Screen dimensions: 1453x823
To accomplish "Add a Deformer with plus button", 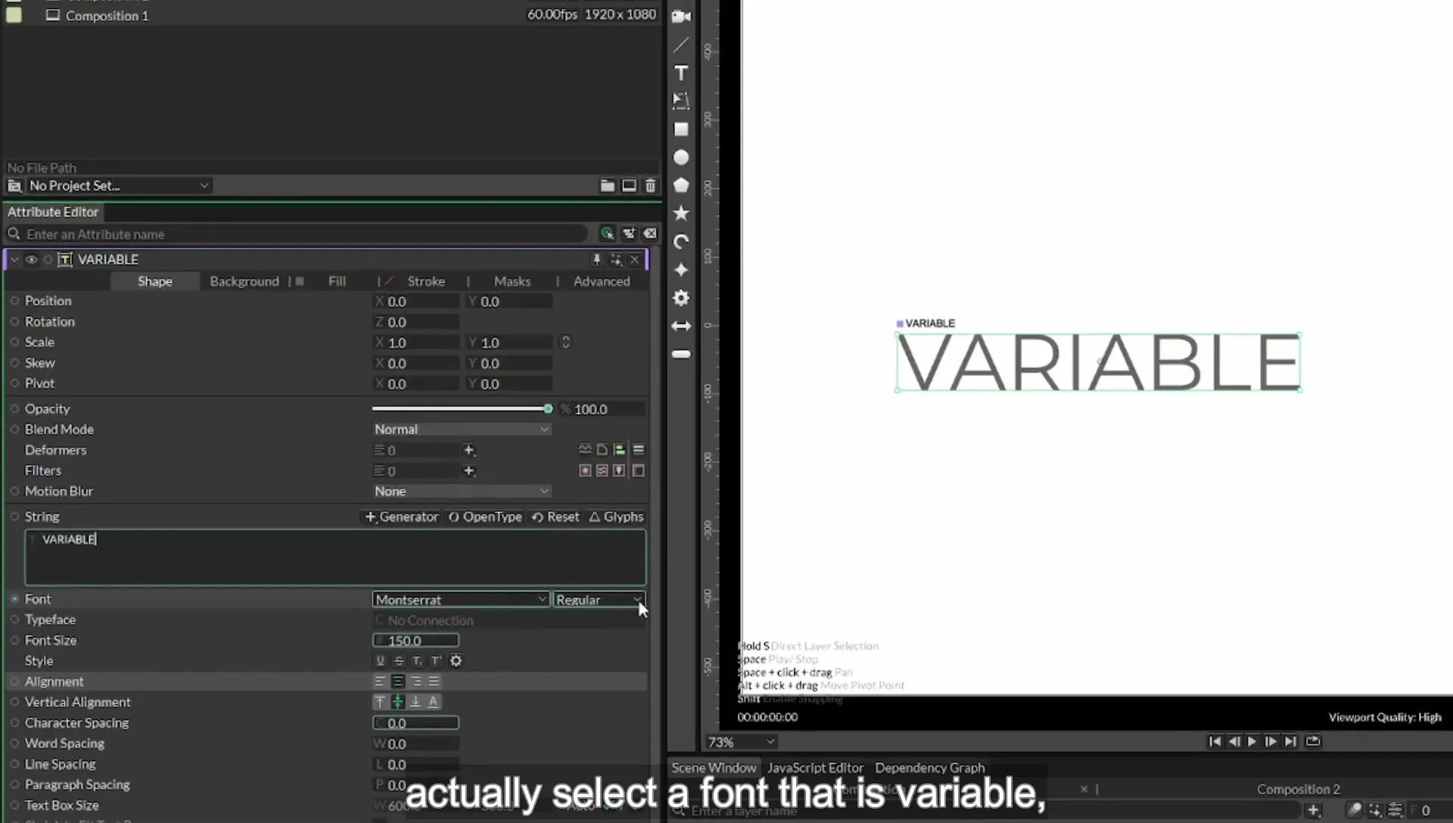I will pyautogui.click(x=469, y=450).
